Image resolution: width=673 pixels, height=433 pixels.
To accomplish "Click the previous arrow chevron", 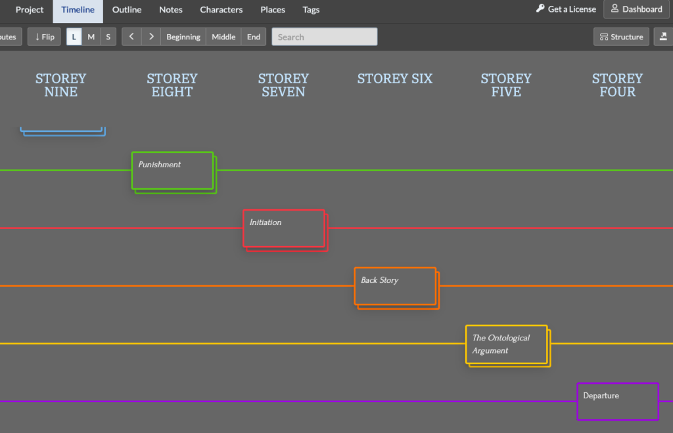I will (131, 37).
